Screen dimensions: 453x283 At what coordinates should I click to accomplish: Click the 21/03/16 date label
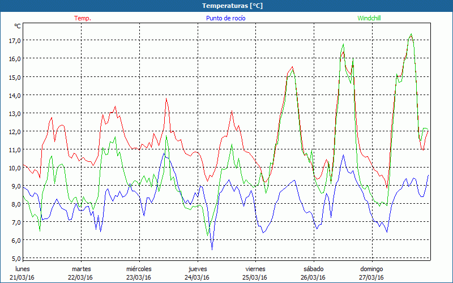(x=22, y=277)
